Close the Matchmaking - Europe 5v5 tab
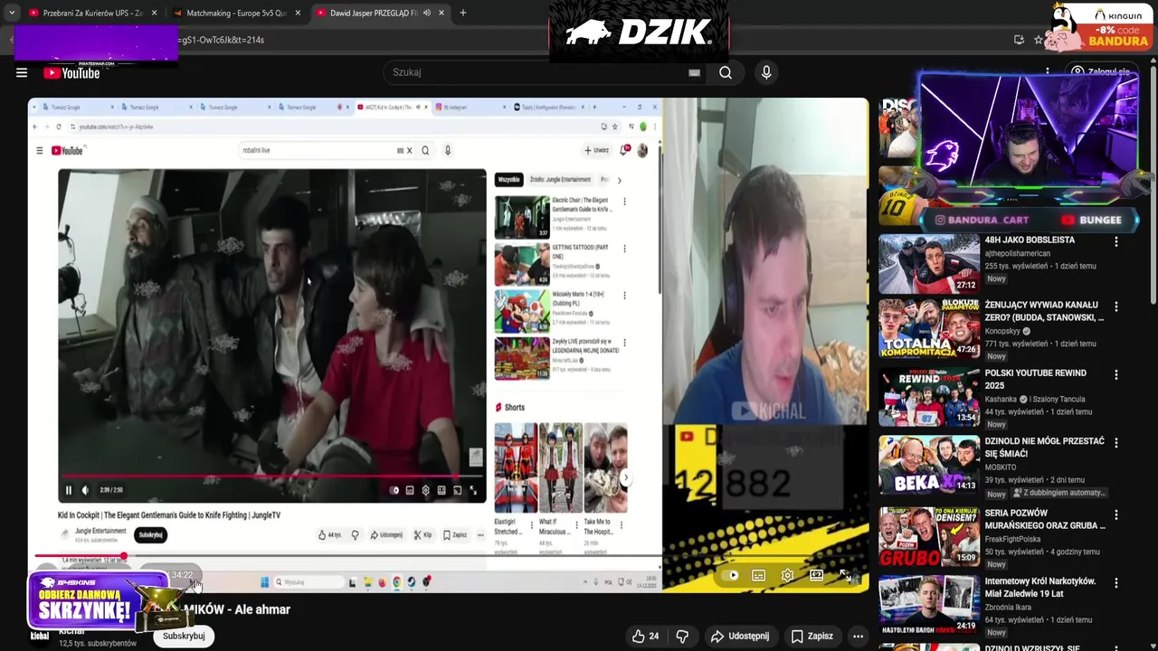Screen dimensions: 1158x651 (298, 13)
